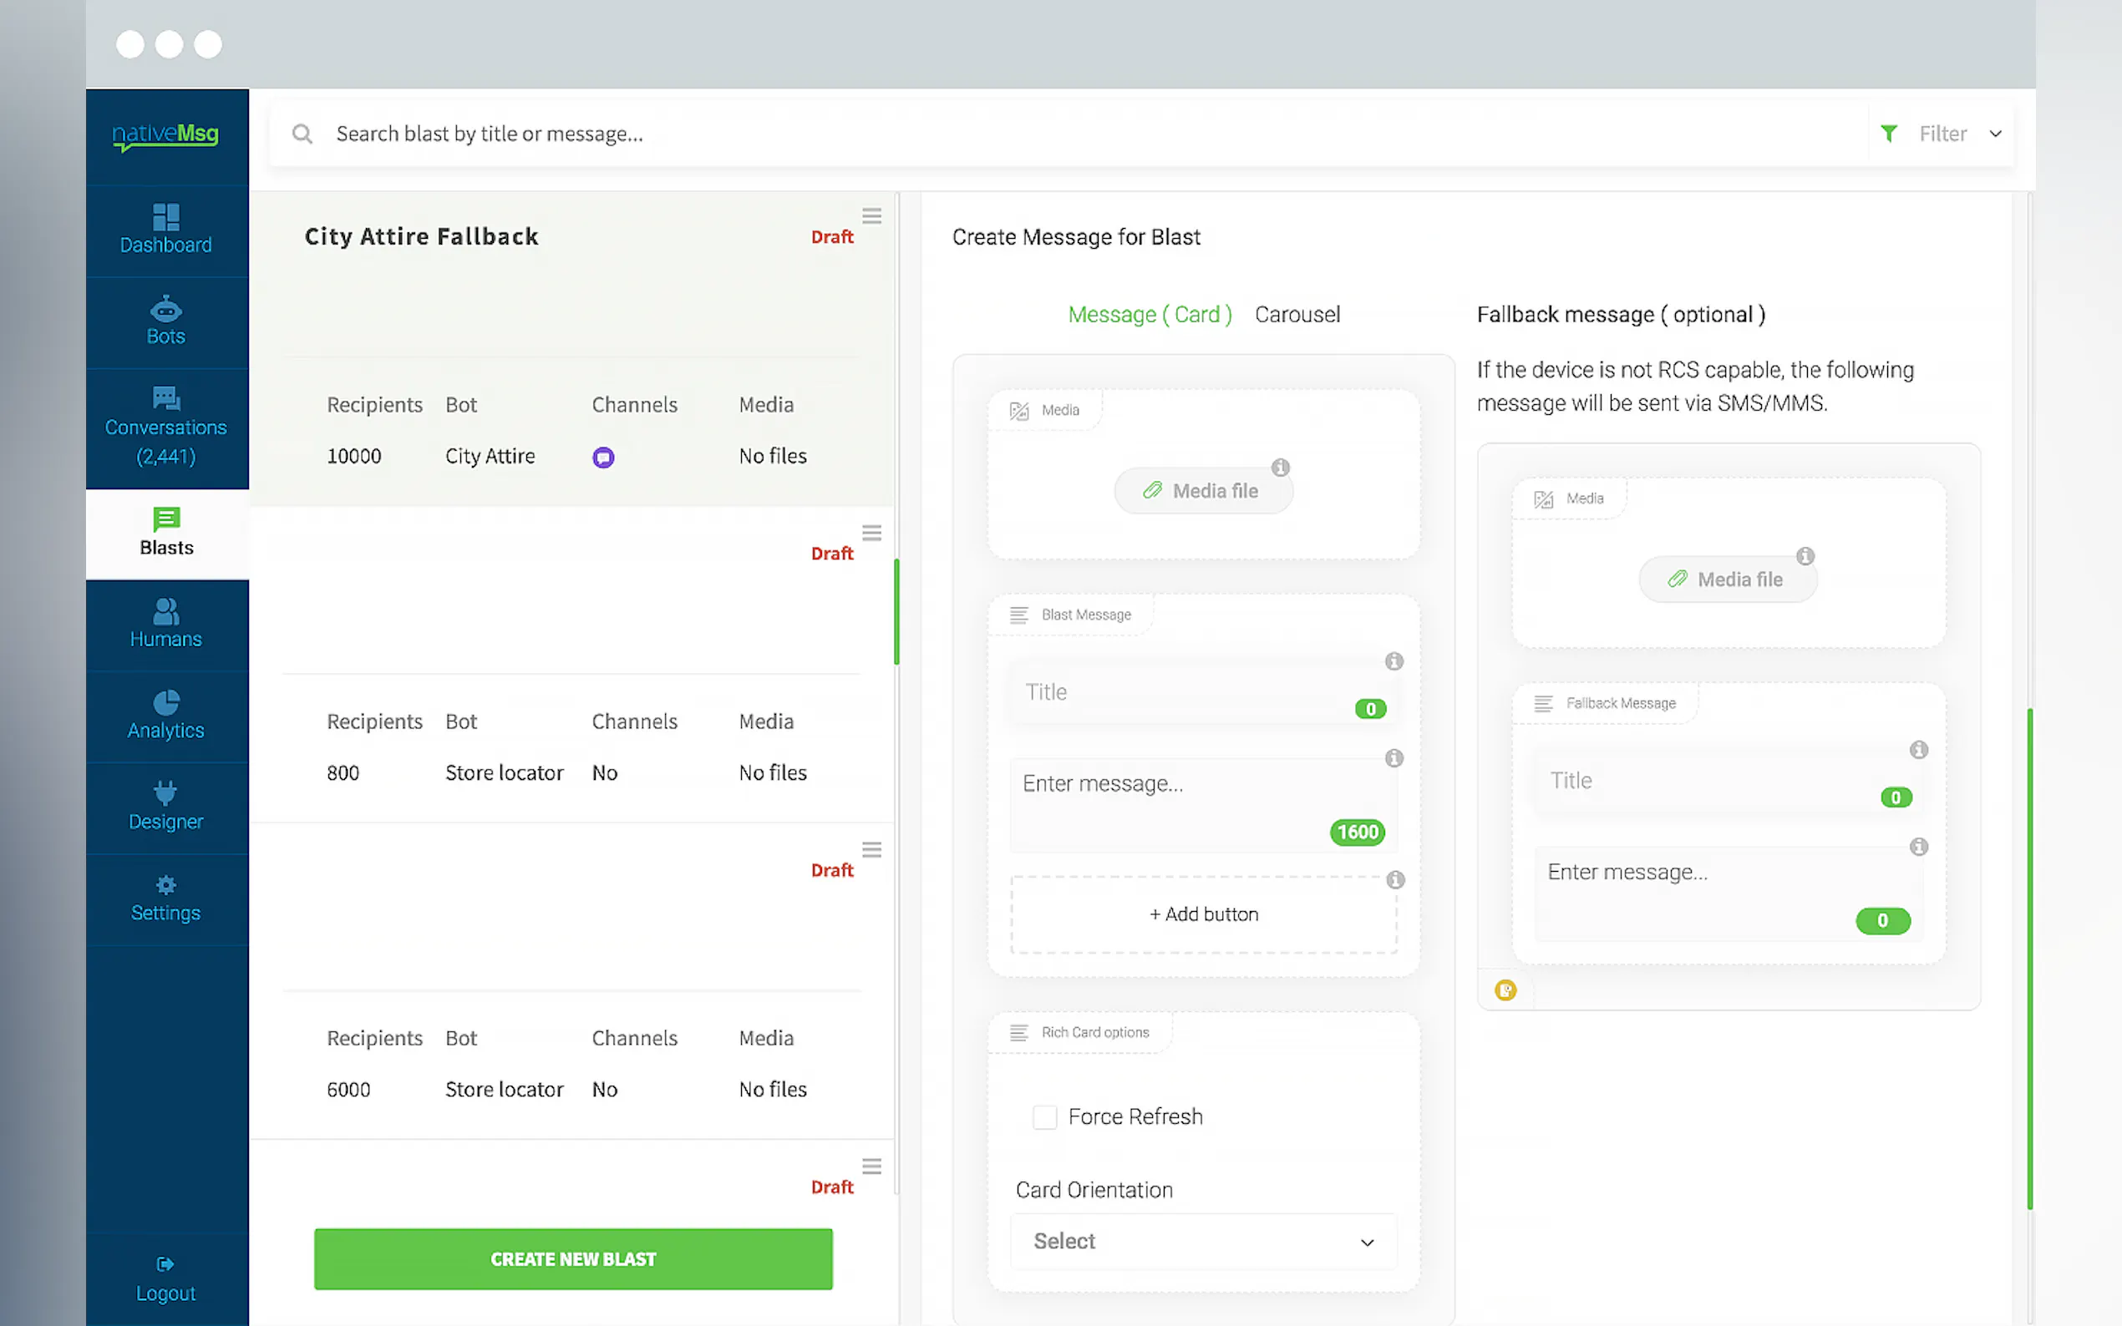Enable the Force Refresh checkbox

click(x=1044, y=1117)
